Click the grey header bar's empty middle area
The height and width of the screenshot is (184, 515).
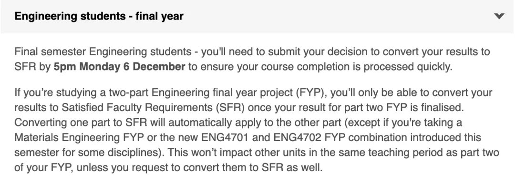338,16
